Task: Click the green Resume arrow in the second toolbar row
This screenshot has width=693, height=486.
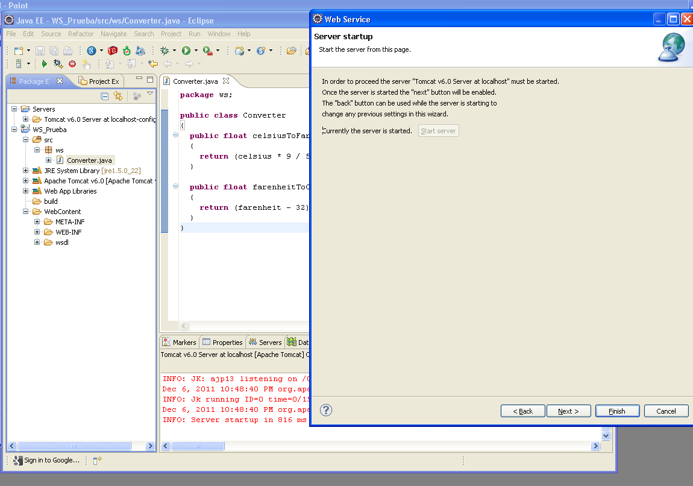Action: point(44,64)
